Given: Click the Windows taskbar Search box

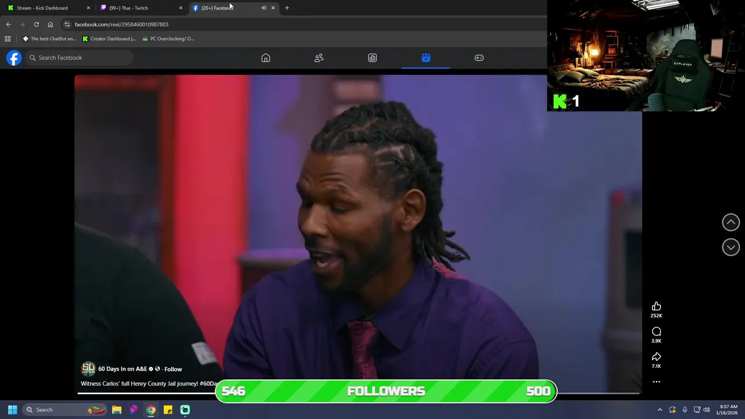Looking at the screenshot, I should pos(65,410).
